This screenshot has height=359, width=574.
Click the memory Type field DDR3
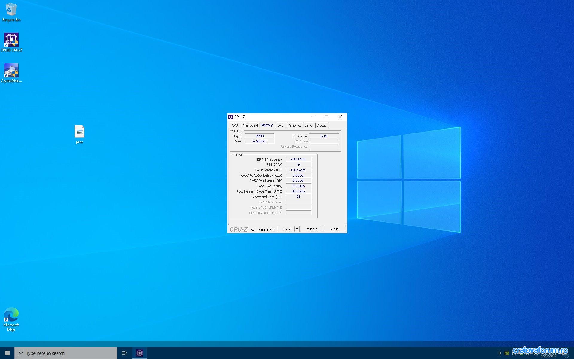259,136
